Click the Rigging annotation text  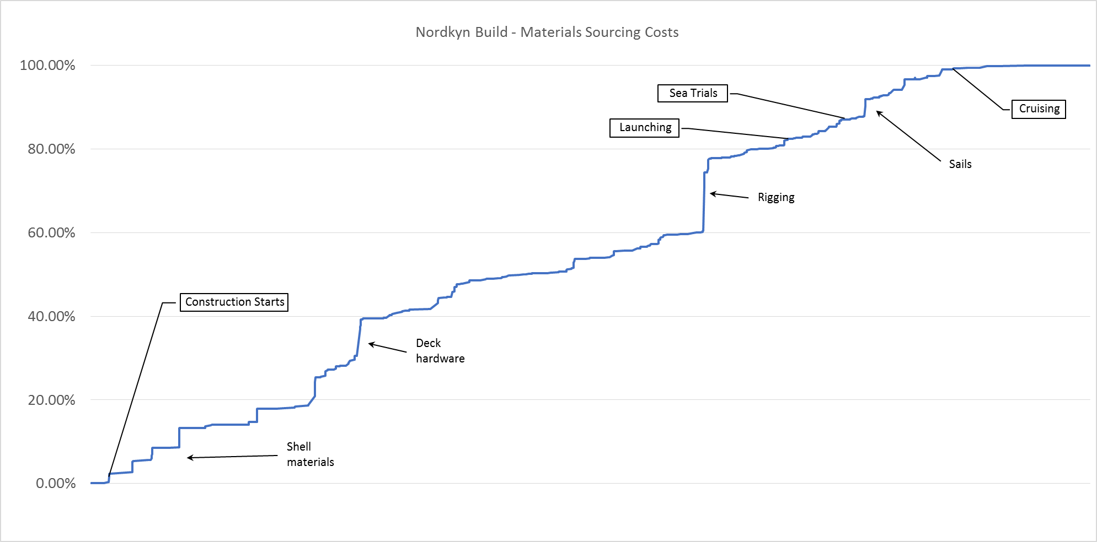pos(776,198)
